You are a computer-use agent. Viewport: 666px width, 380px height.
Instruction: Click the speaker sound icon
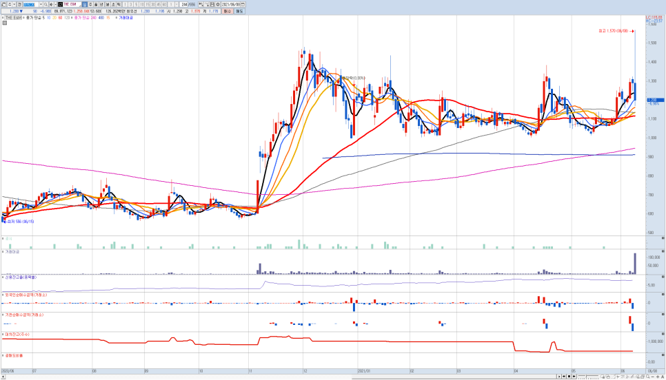(x=51, y=4)
